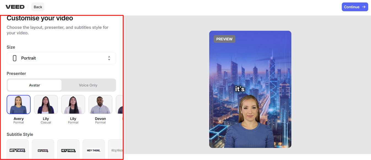Switch presenter mode to Voice Only

88,85
